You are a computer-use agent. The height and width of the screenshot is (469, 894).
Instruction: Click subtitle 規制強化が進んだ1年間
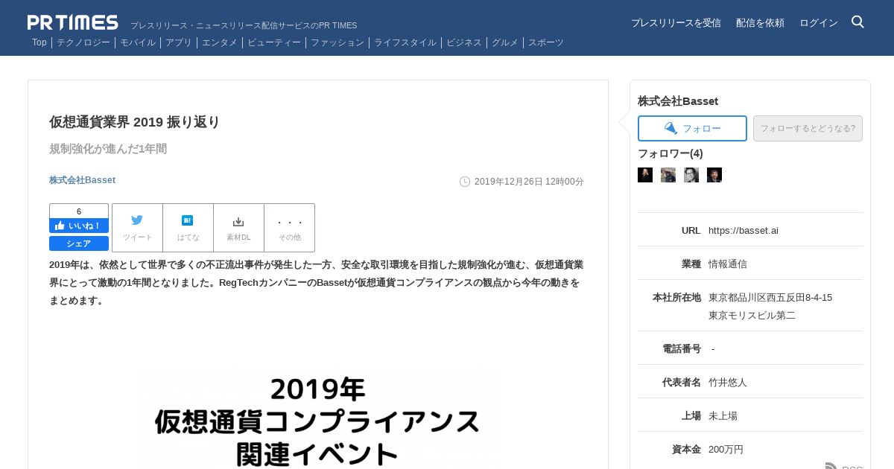tap(108, 149)
